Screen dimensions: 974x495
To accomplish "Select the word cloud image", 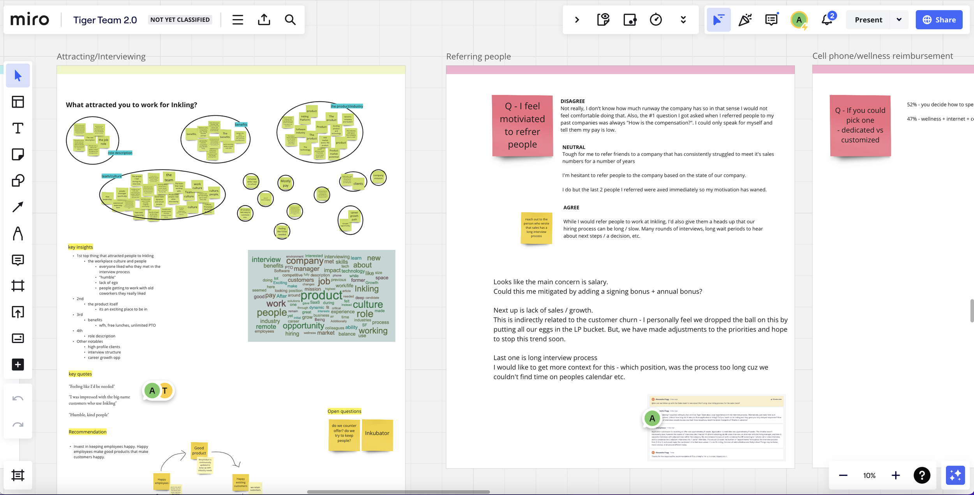I will (x=321, y=296).
